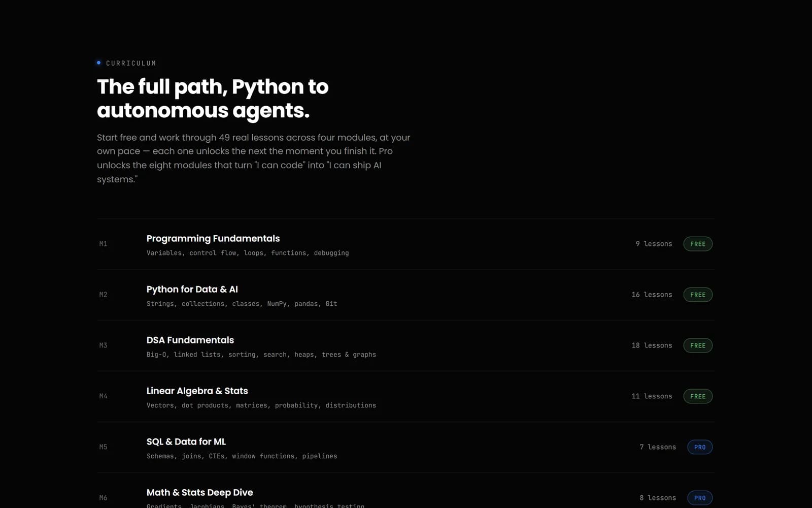Image resolution: width=812 pixels, height=508 pixels.
Task: Click the '9 lessons' count
Action: point(654,244)
